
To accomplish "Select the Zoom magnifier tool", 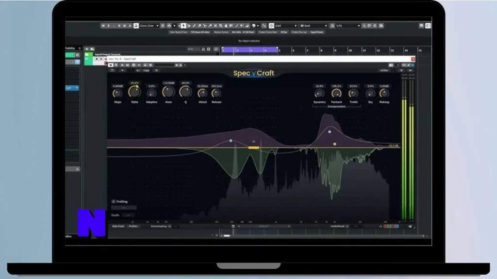I will (x=221, y=26).
